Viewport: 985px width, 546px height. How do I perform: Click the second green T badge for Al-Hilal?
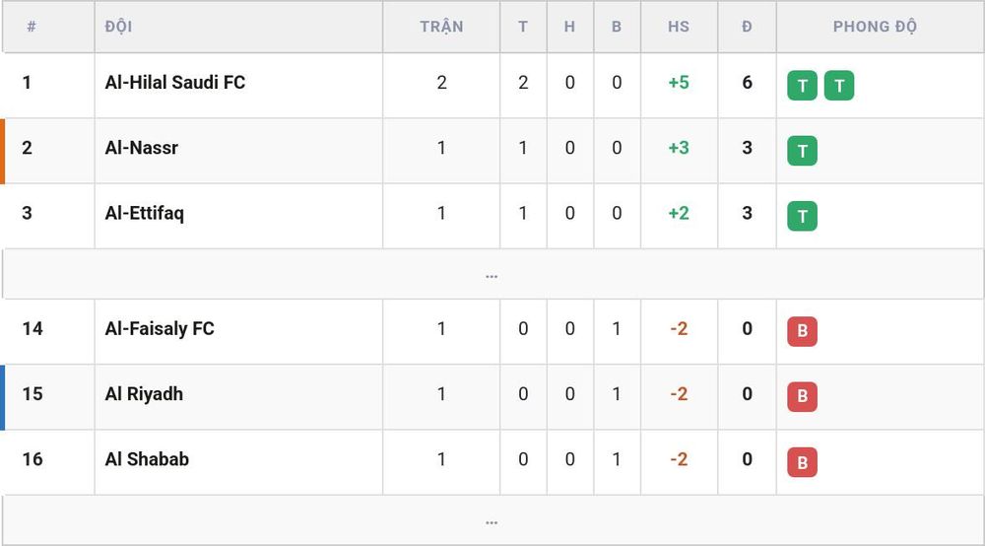[839, 86]
